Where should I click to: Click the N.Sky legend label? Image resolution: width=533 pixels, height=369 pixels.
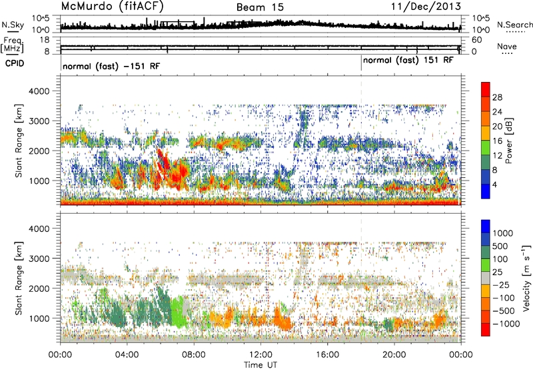pyautogui.click(x=13, y=25)
